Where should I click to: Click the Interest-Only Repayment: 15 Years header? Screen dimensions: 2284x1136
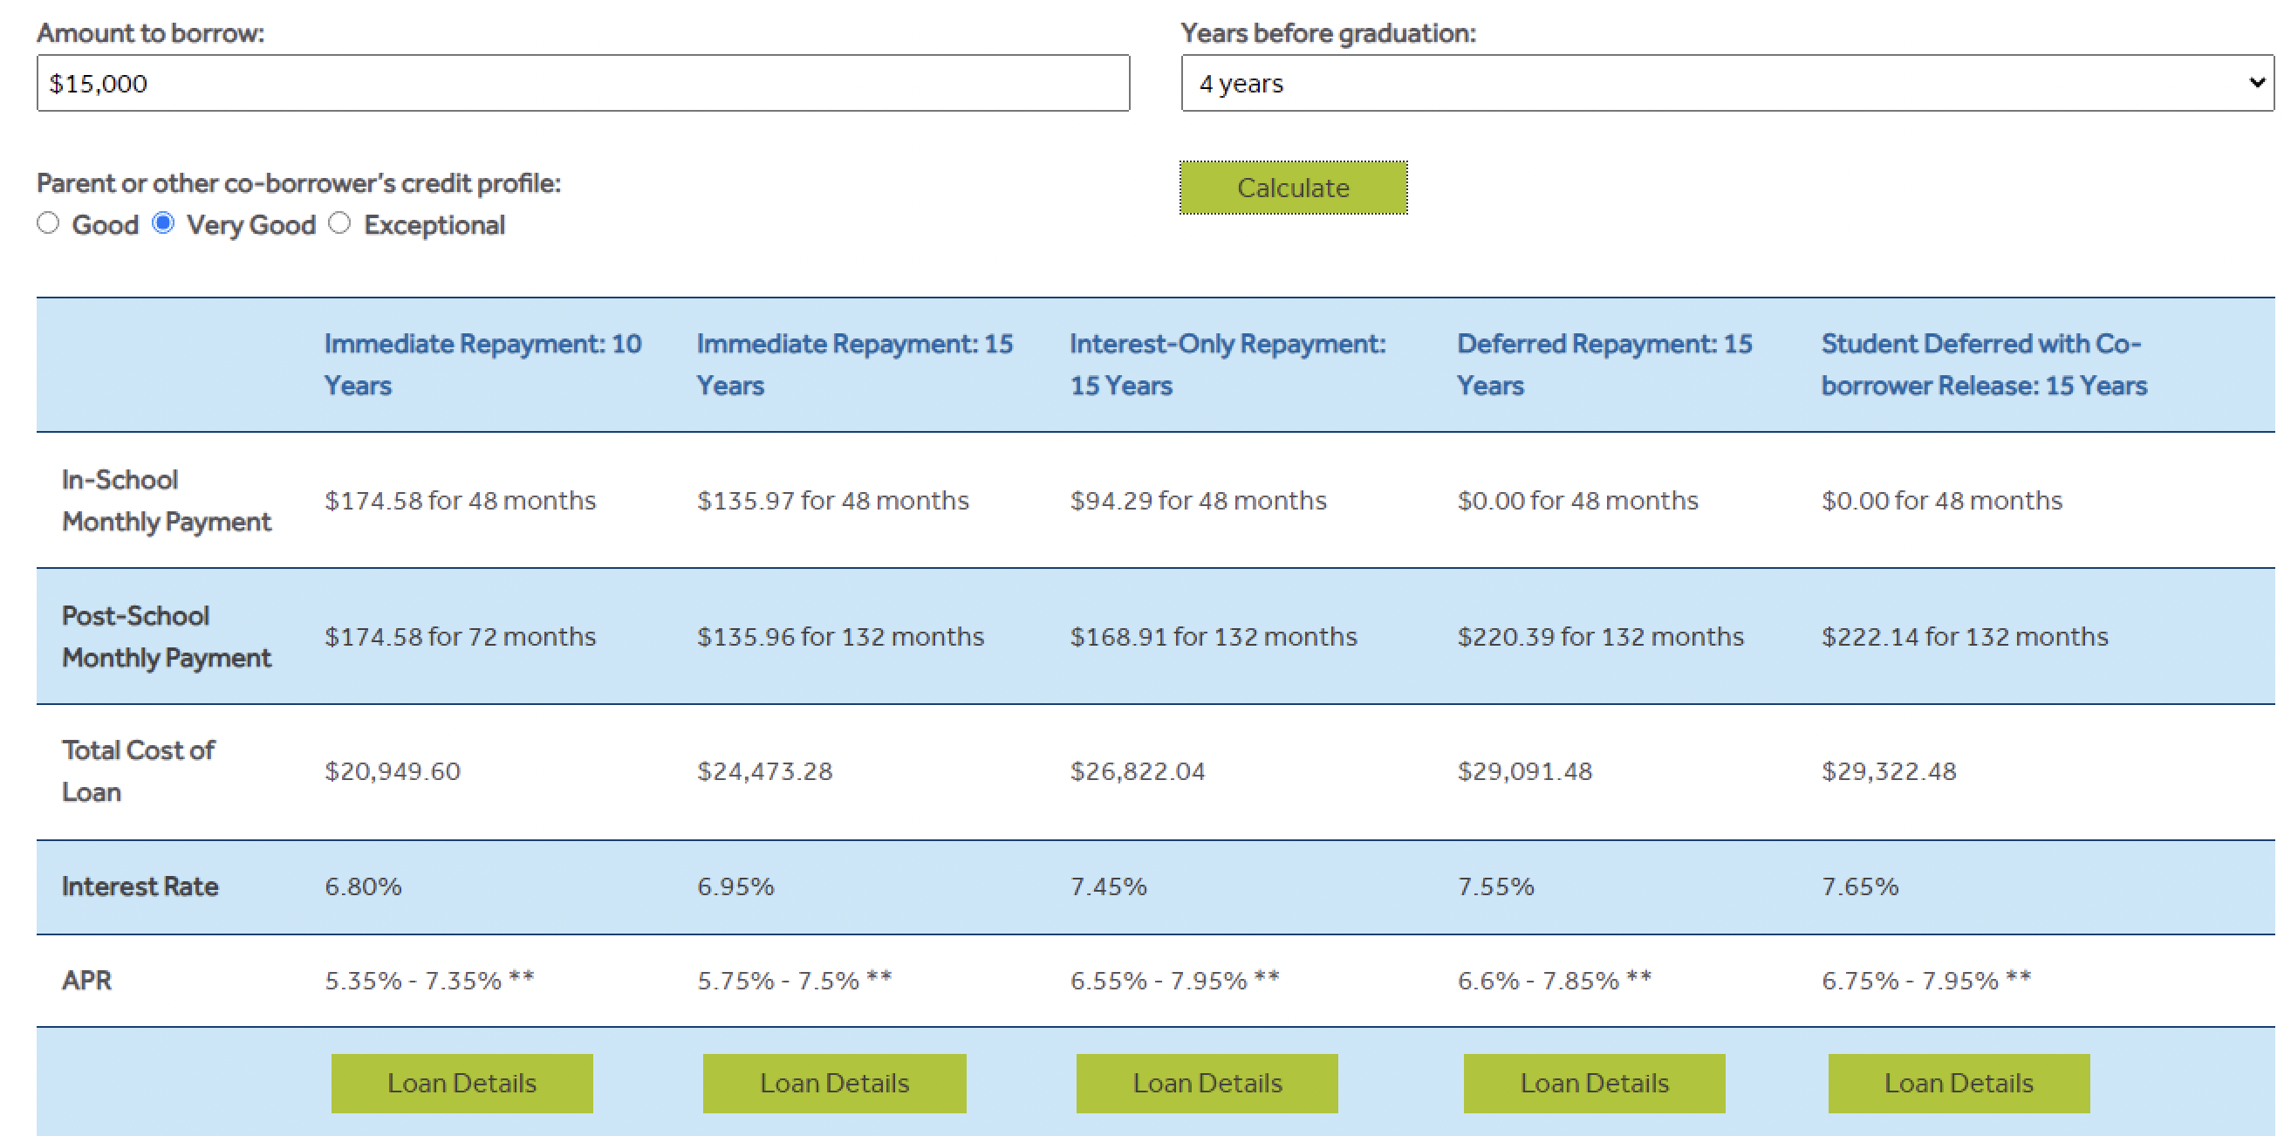point(1227,365)
